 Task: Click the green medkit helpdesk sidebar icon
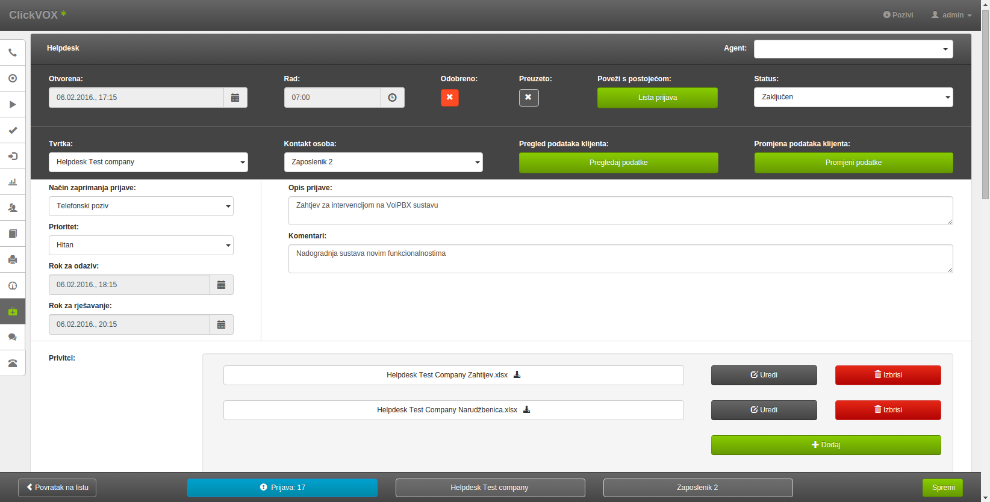13,311
